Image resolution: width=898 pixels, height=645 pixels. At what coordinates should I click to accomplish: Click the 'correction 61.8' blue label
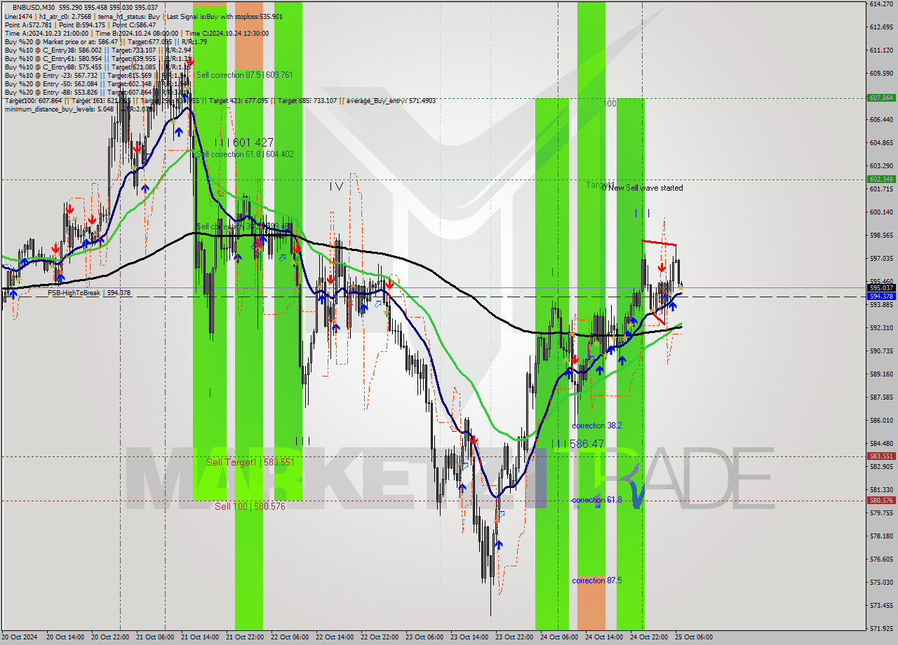click(596, 500)
